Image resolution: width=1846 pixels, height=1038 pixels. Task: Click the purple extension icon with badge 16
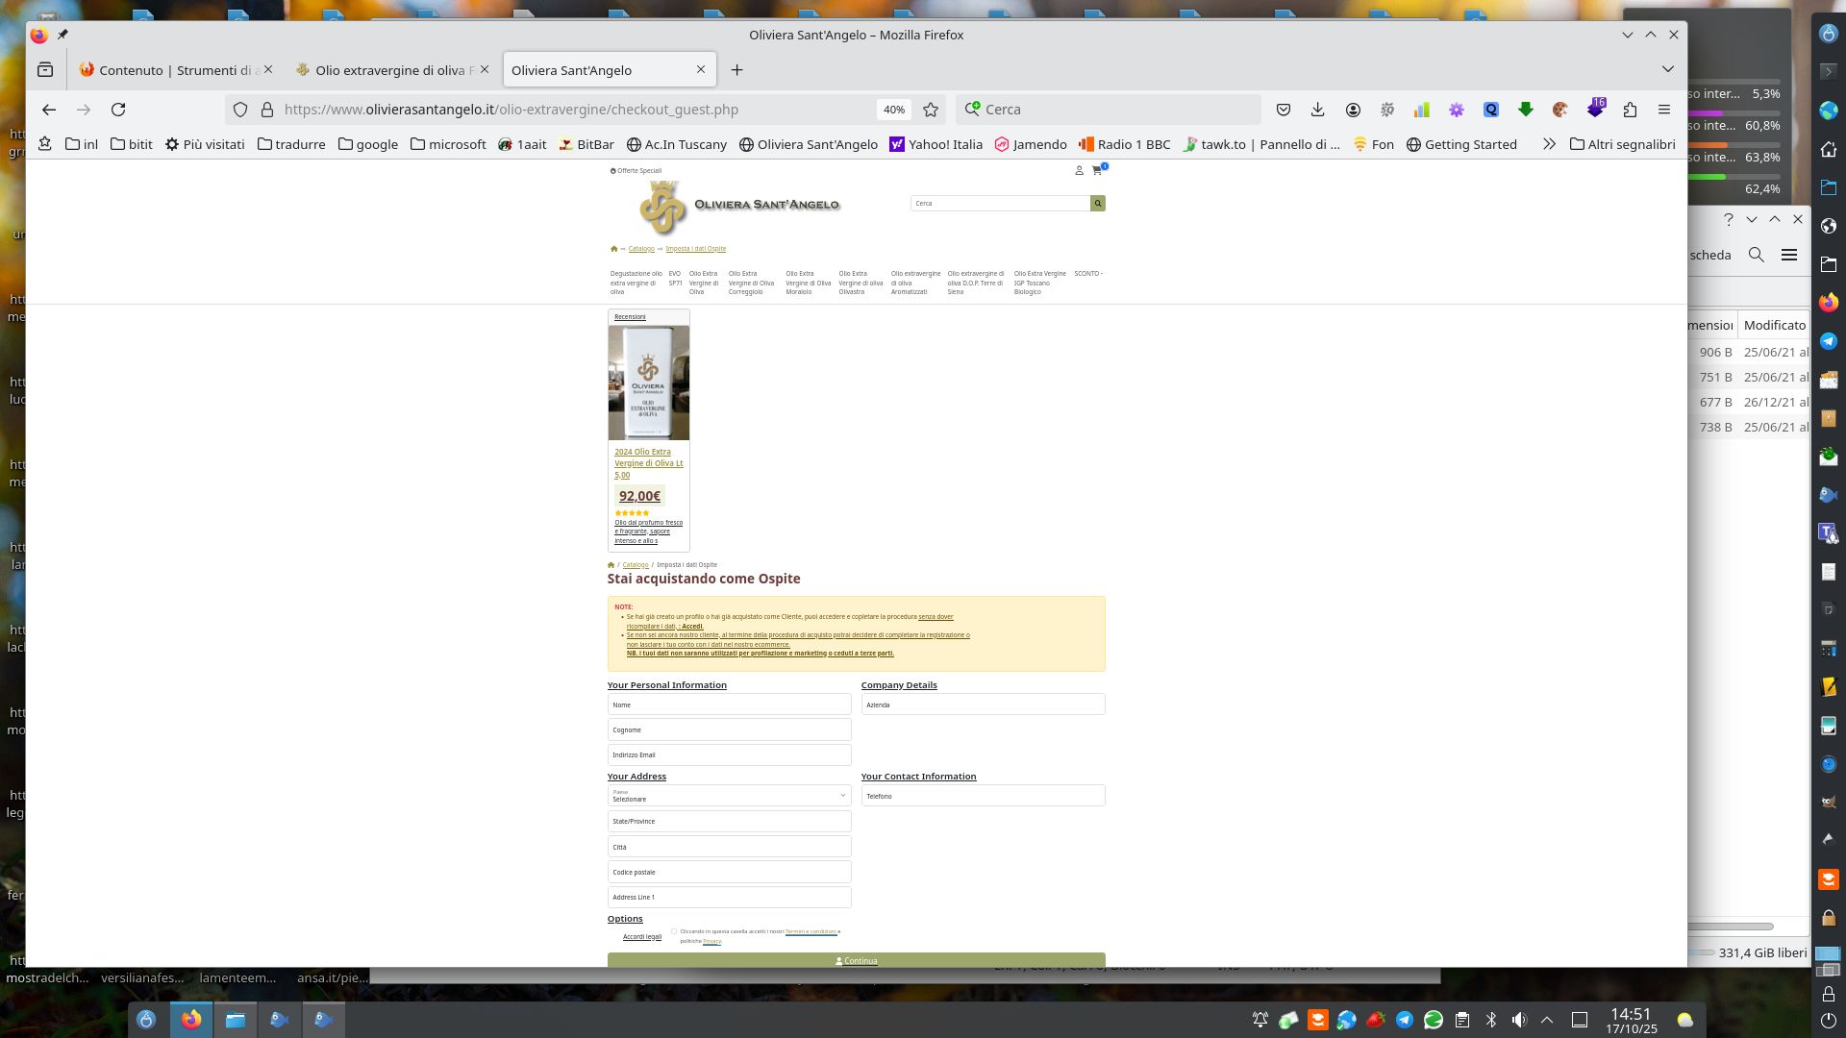click(1595, 109)
